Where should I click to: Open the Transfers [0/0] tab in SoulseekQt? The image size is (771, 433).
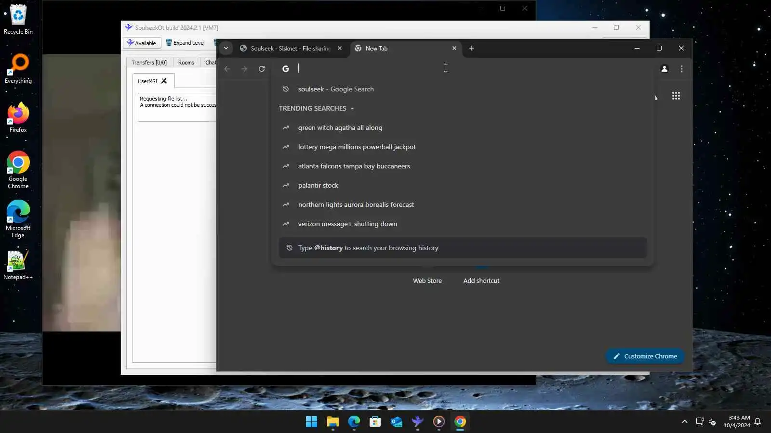click(149, 63)
